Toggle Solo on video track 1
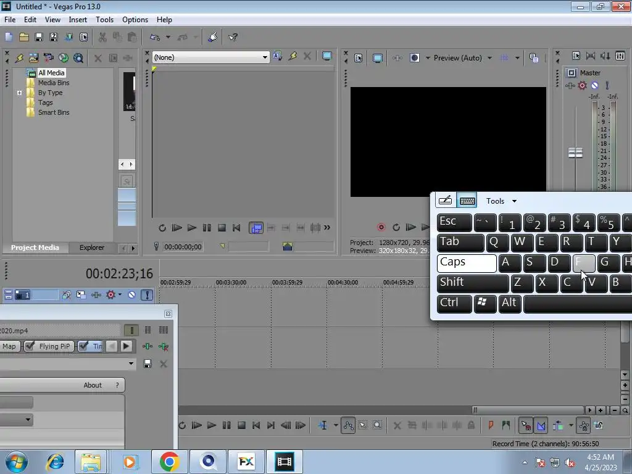 tap(147, 294)
